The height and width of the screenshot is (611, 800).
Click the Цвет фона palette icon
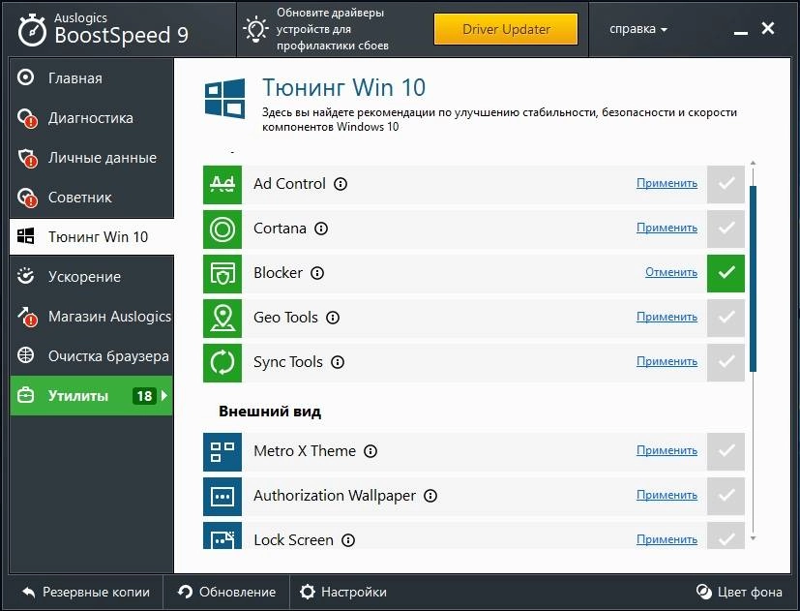pos(703,592)
